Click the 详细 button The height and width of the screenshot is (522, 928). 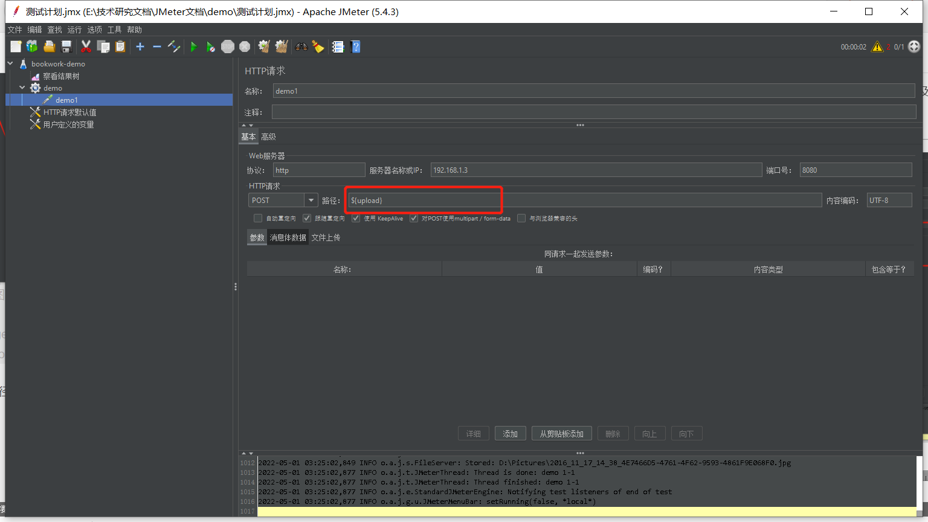[x=474, y=434]
